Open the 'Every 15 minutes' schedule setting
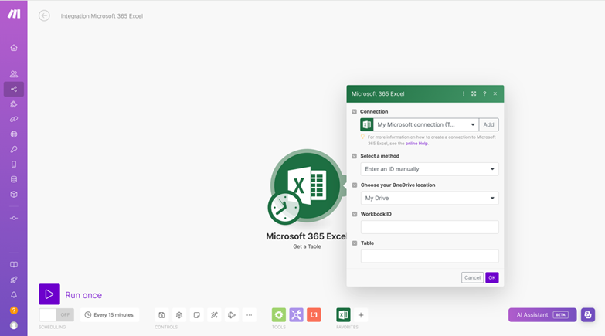 click(x=110, y=315)
